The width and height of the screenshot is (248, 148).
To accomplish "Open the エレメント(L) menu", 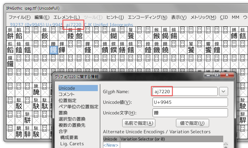I will click(x=66, y=17).
